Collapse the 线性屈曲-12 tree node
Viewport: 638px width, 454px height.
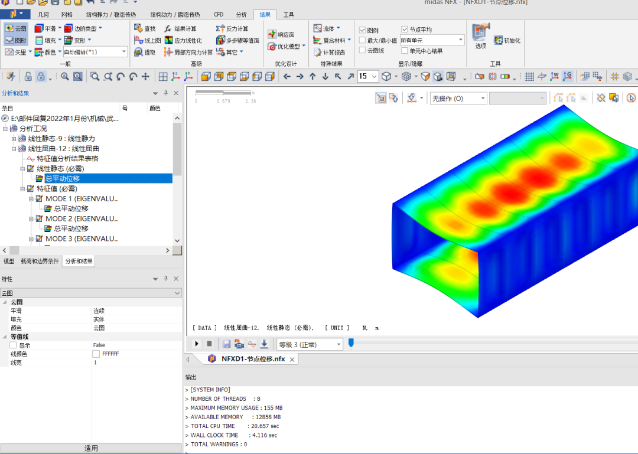pyautogui.click(x=14, y=149)
